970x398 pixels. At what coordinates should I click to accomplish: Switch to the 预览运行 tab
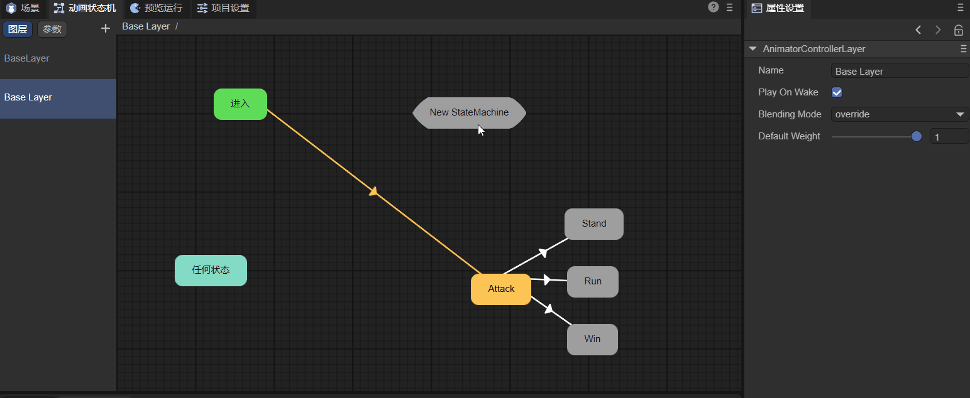click(157, 8)
